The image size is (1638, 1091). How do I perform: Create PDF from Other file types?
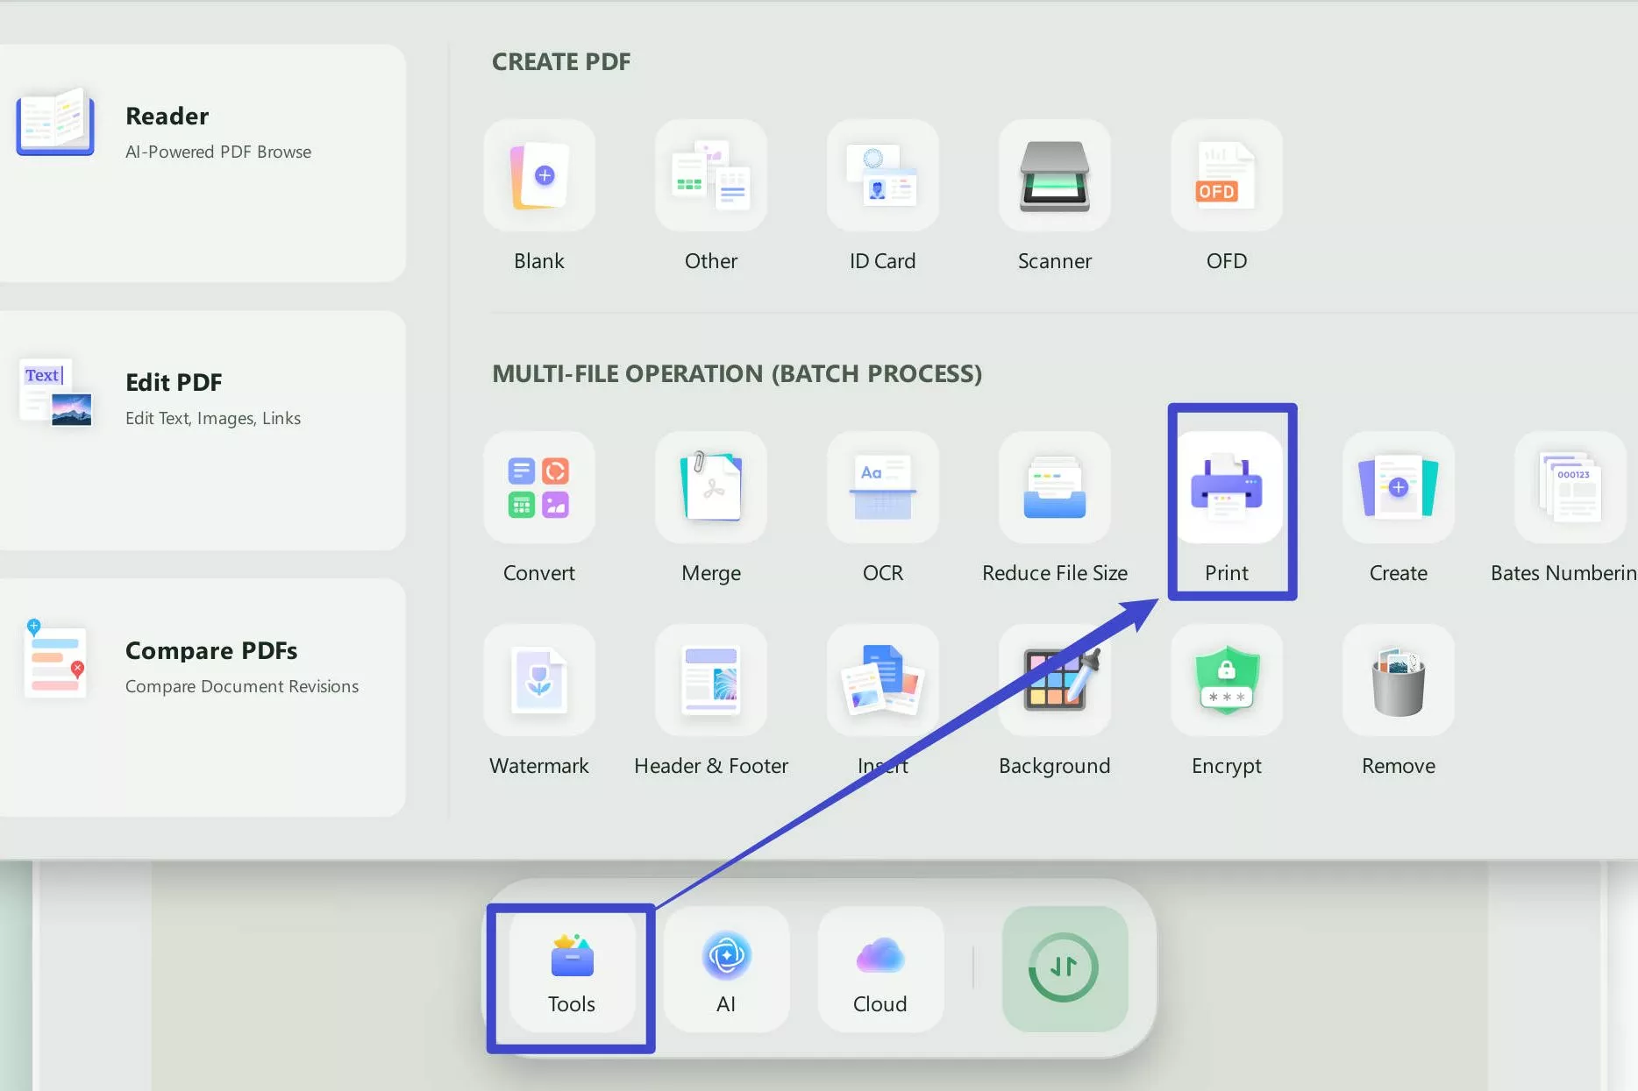click(x=711, y=175)
